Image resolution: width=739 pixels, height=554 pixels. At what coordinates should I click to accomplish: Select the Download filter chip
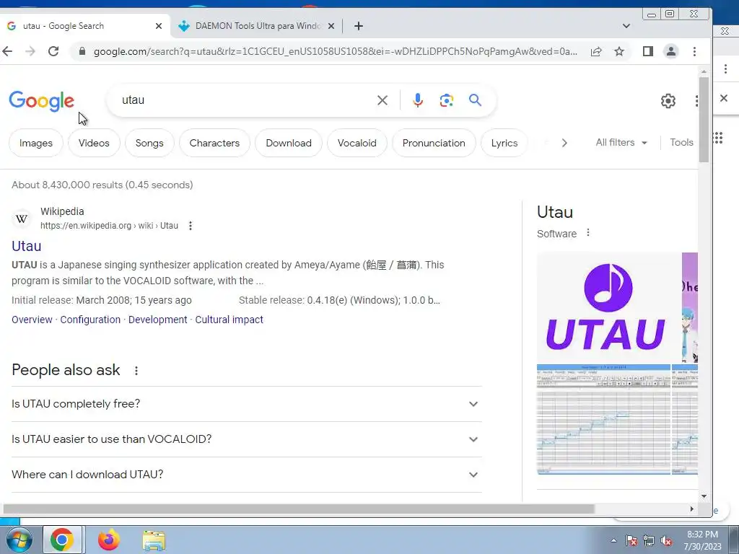tap(289, 143)
